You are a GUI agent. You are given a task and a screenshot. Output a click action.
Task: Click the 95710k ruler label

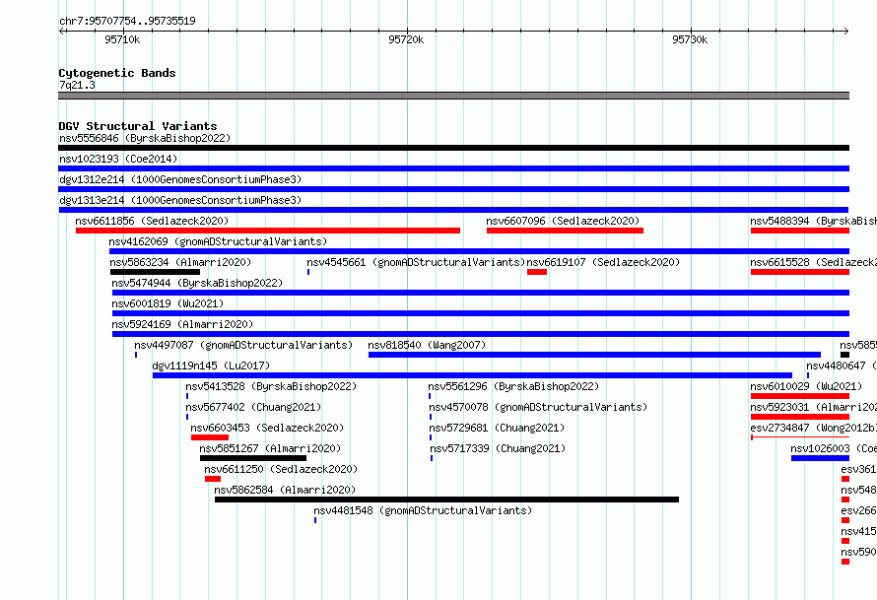[x=122, y=39]
